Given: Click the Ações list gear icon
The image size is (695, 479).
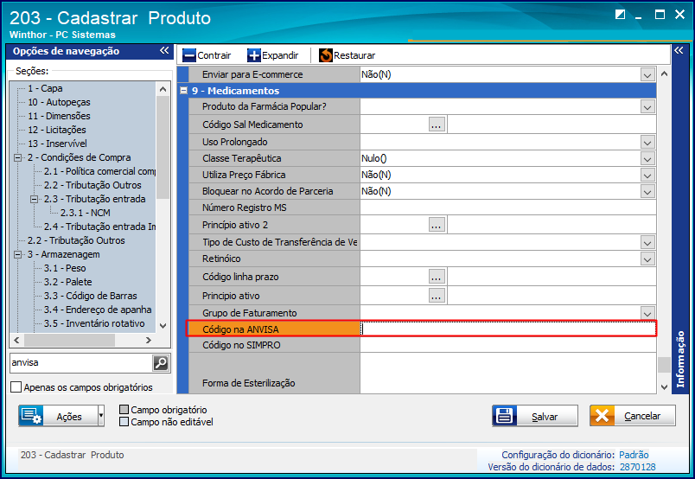Looking at the screenshot, I should pyautogui.click(x=31, y=416).
